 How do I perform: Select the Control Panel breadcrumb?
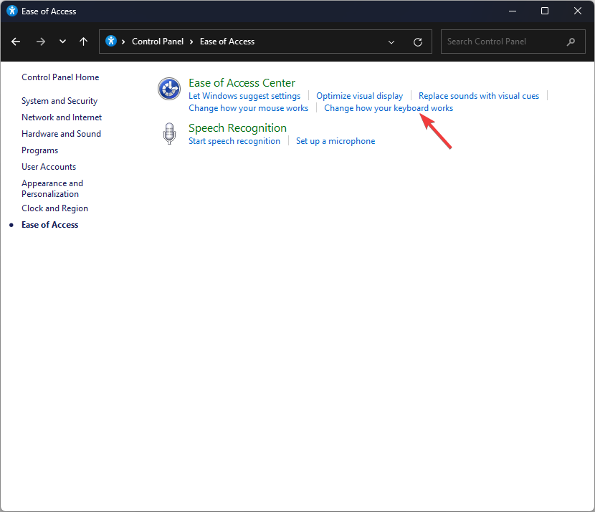[x=158, y=42]
